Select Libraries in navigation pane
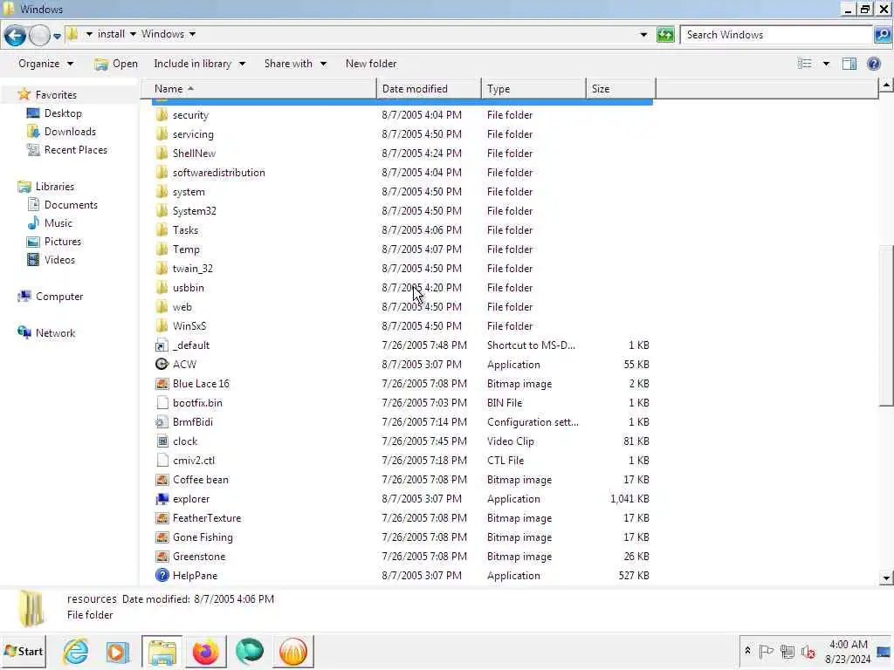 [x=55, y=187]
